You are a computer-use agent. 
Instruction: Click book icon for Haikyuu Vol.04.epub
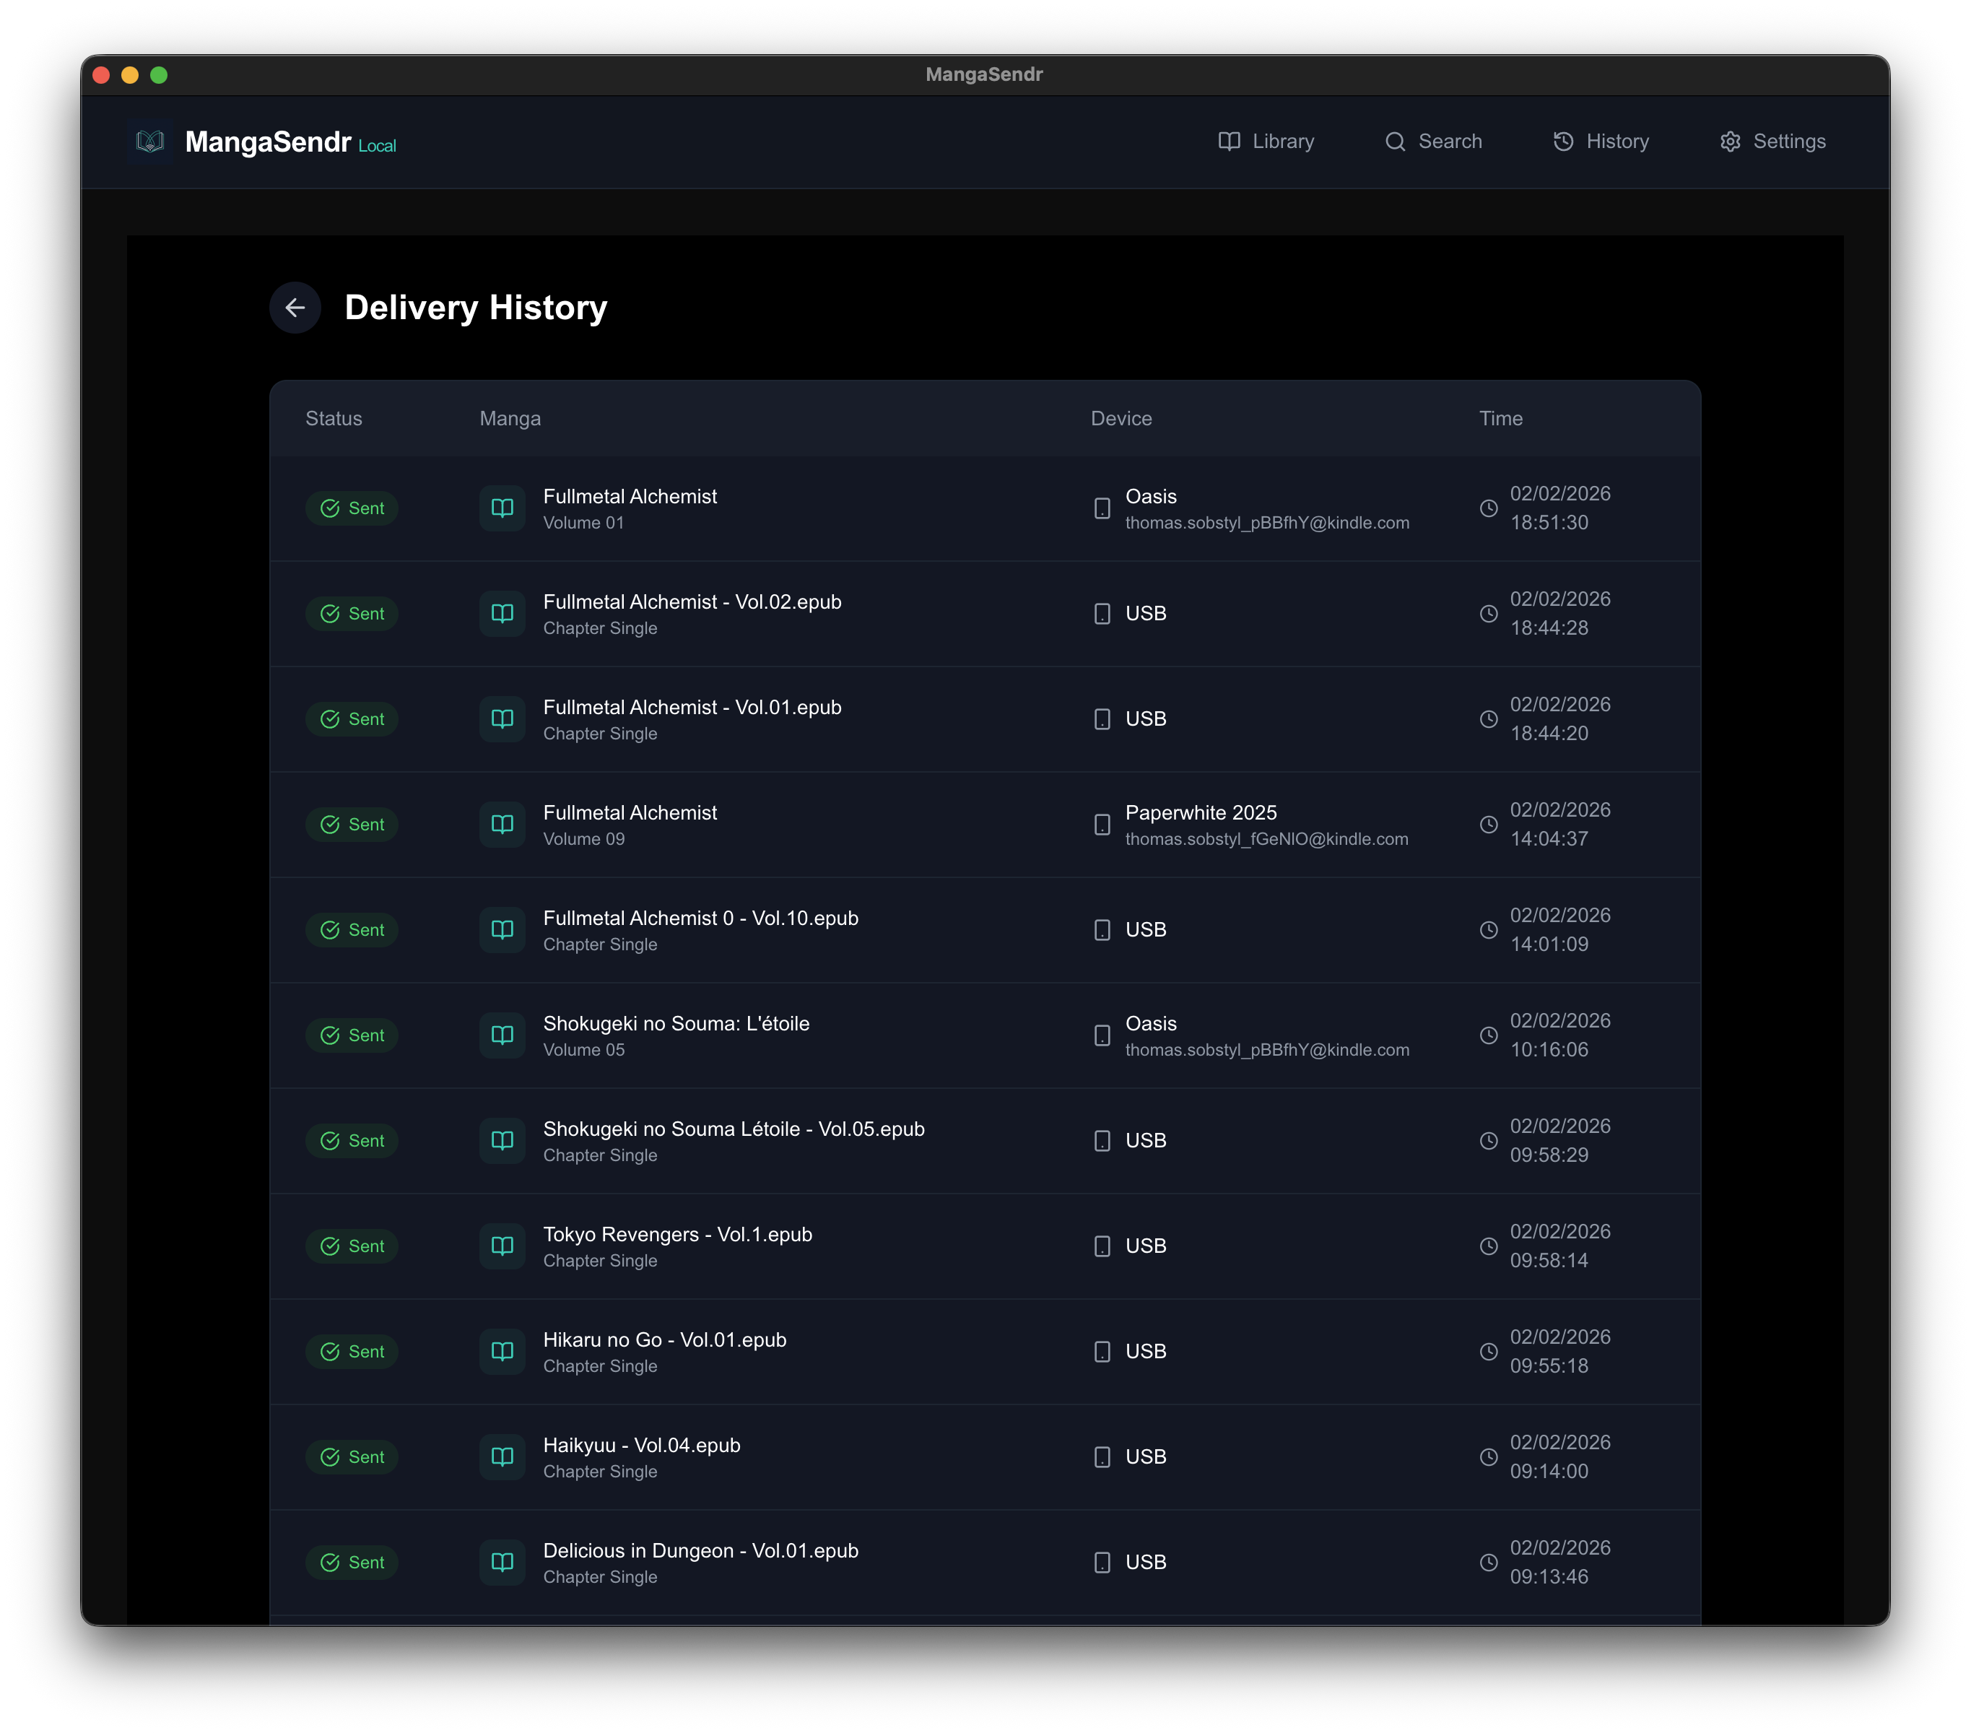click(x=502, y=1456)
